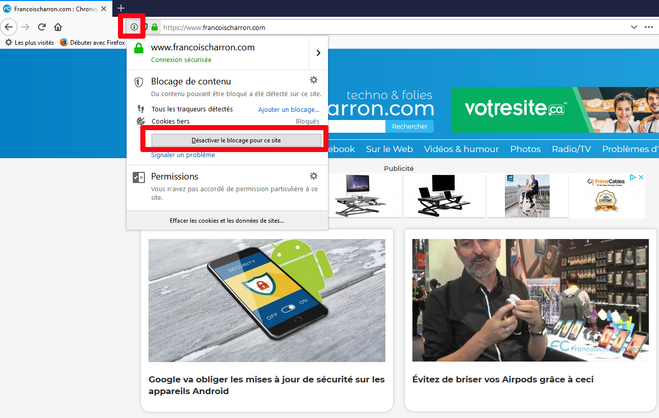Open the Firefox home page

[x=58, y=27]
